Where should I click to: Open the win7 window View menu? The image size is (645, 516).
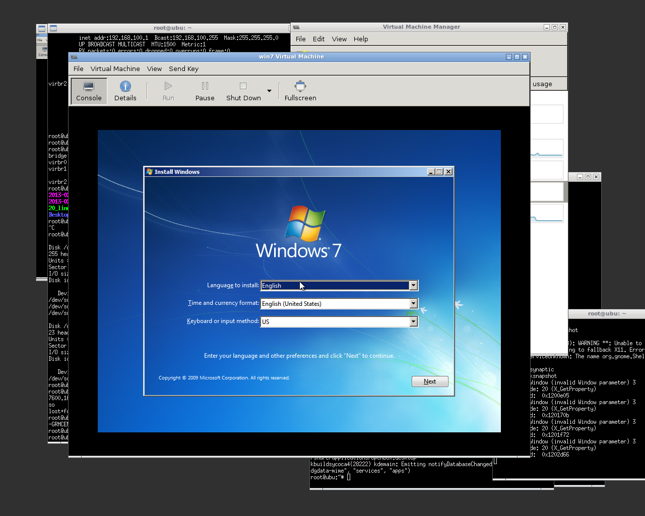(154, 69)
